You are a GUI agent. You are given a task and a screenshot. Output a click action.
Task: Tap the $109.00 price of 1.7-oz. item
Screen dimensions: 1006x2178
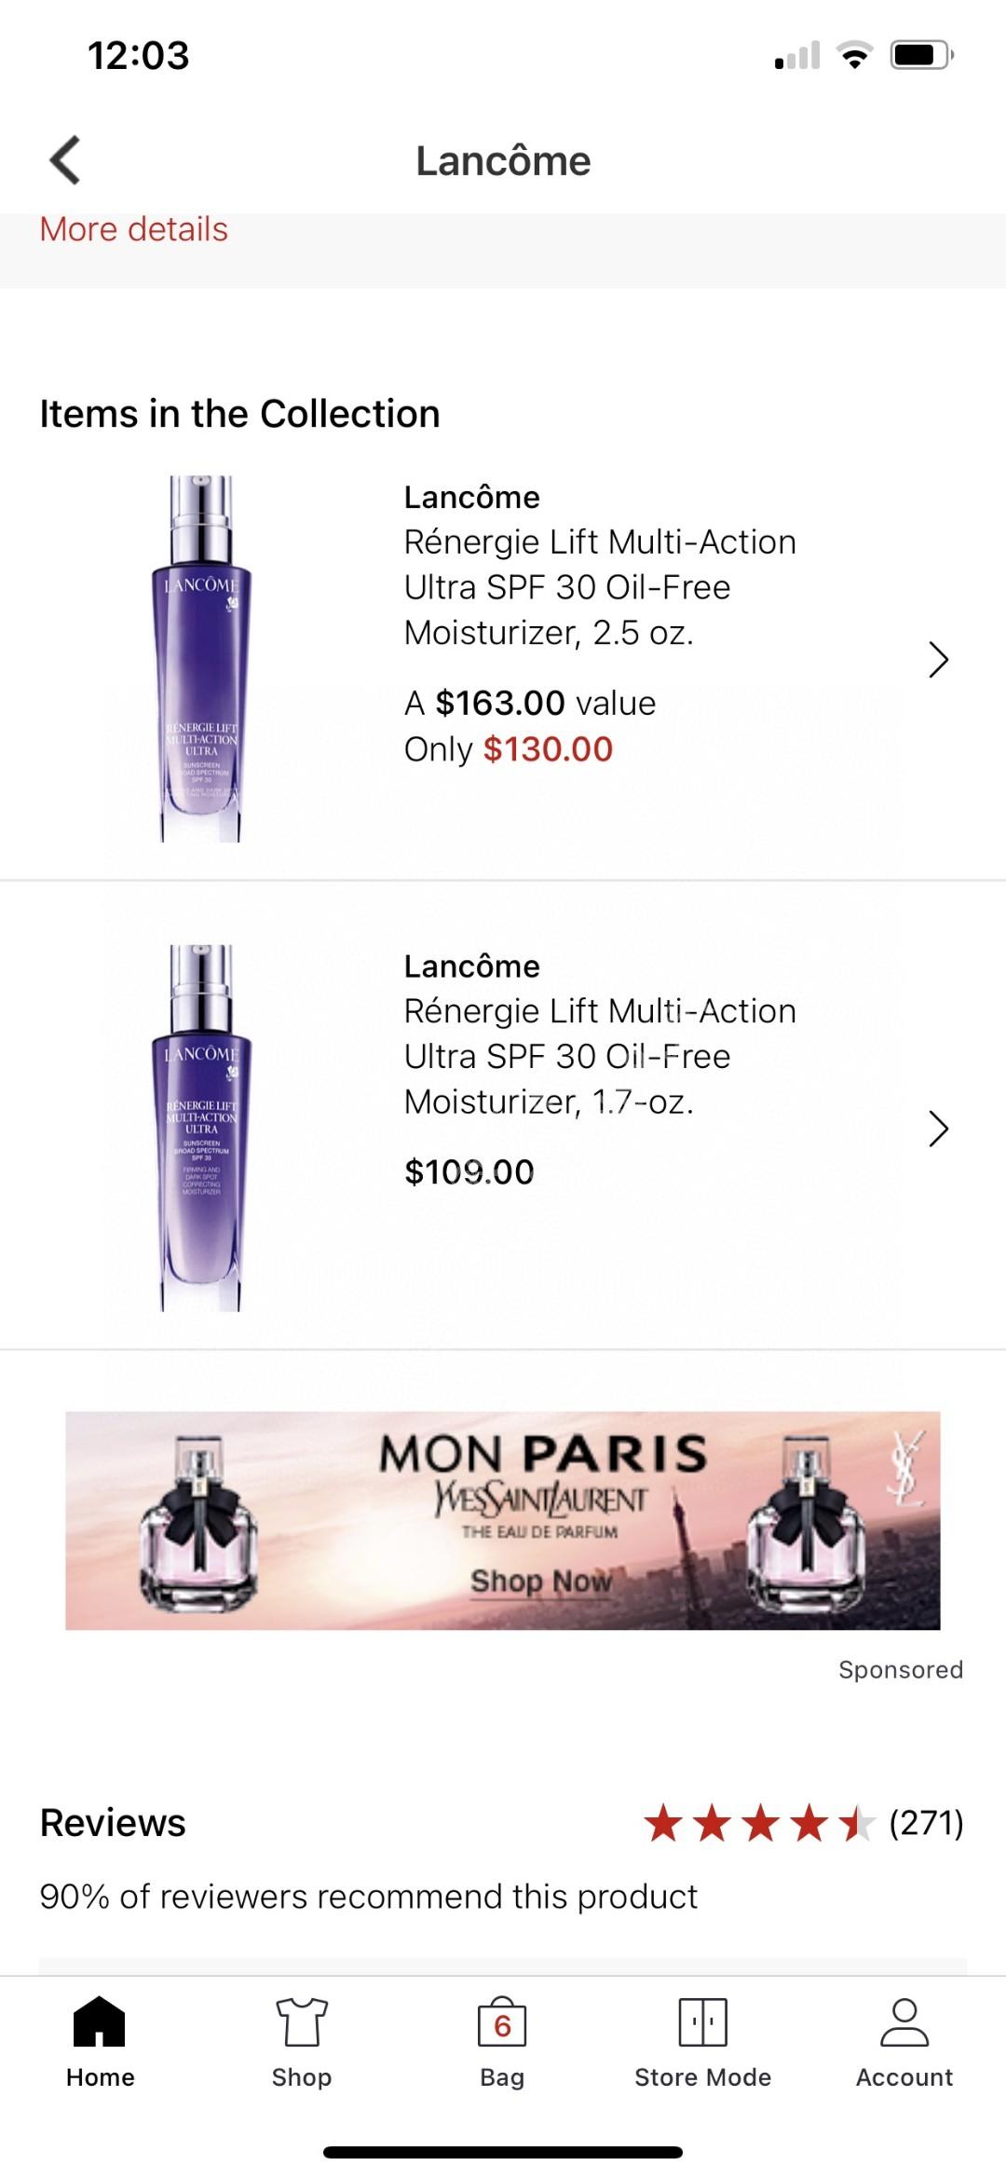click(x=469, y=1171)
